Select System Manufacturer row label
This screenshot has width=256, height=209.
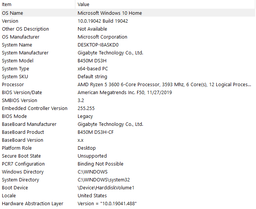(25, 53)
